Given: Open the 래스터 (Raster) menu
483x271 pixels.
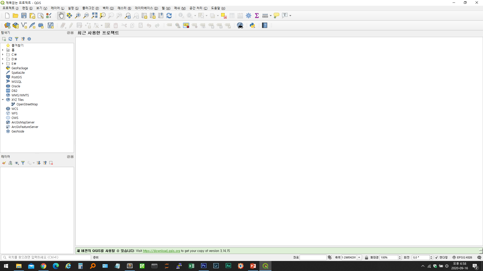Looking at the screenshot, I should tap(124, 8).
